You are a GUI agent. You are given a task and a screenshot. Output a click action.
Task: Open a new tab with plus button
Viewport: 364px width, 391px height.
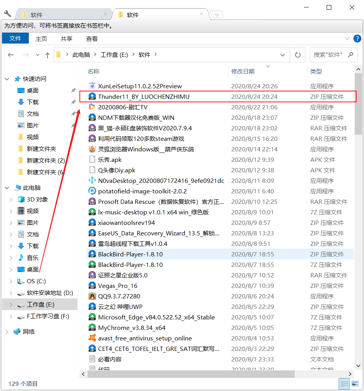(x=216, y=14)
